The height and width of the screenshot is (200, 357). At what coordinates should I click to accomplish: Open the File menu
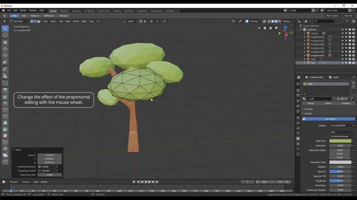click(9, 11)
